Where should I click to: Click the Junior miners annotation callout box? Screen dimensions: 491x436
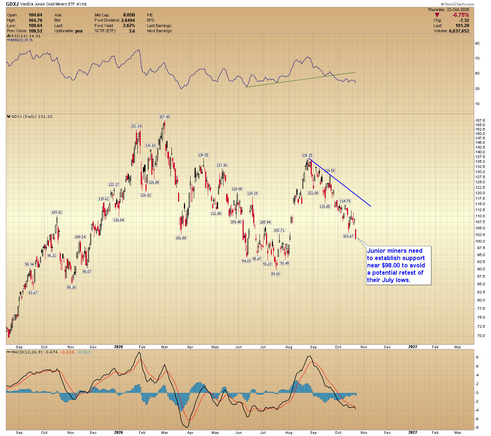tap(399, 266)
